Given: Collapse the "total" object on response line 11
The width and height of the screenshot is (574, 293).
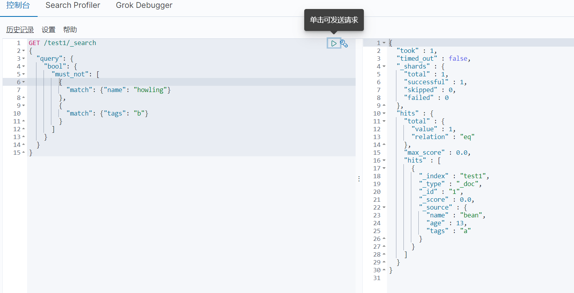Looking at the screenshot, I should [x=384, y=121].
